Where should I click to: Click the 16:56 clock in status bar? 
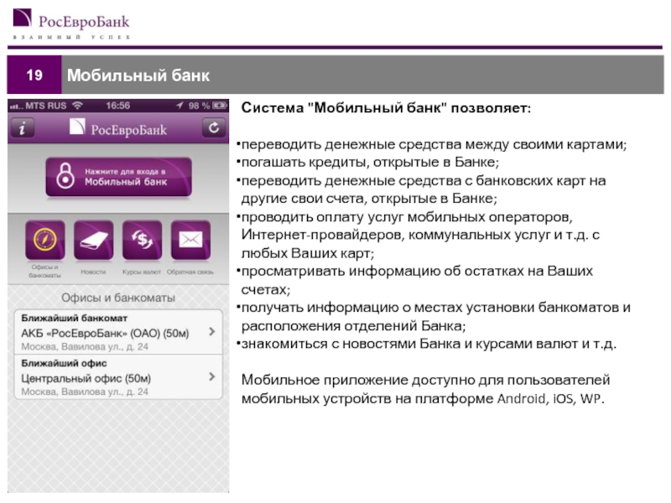(117, 106)
